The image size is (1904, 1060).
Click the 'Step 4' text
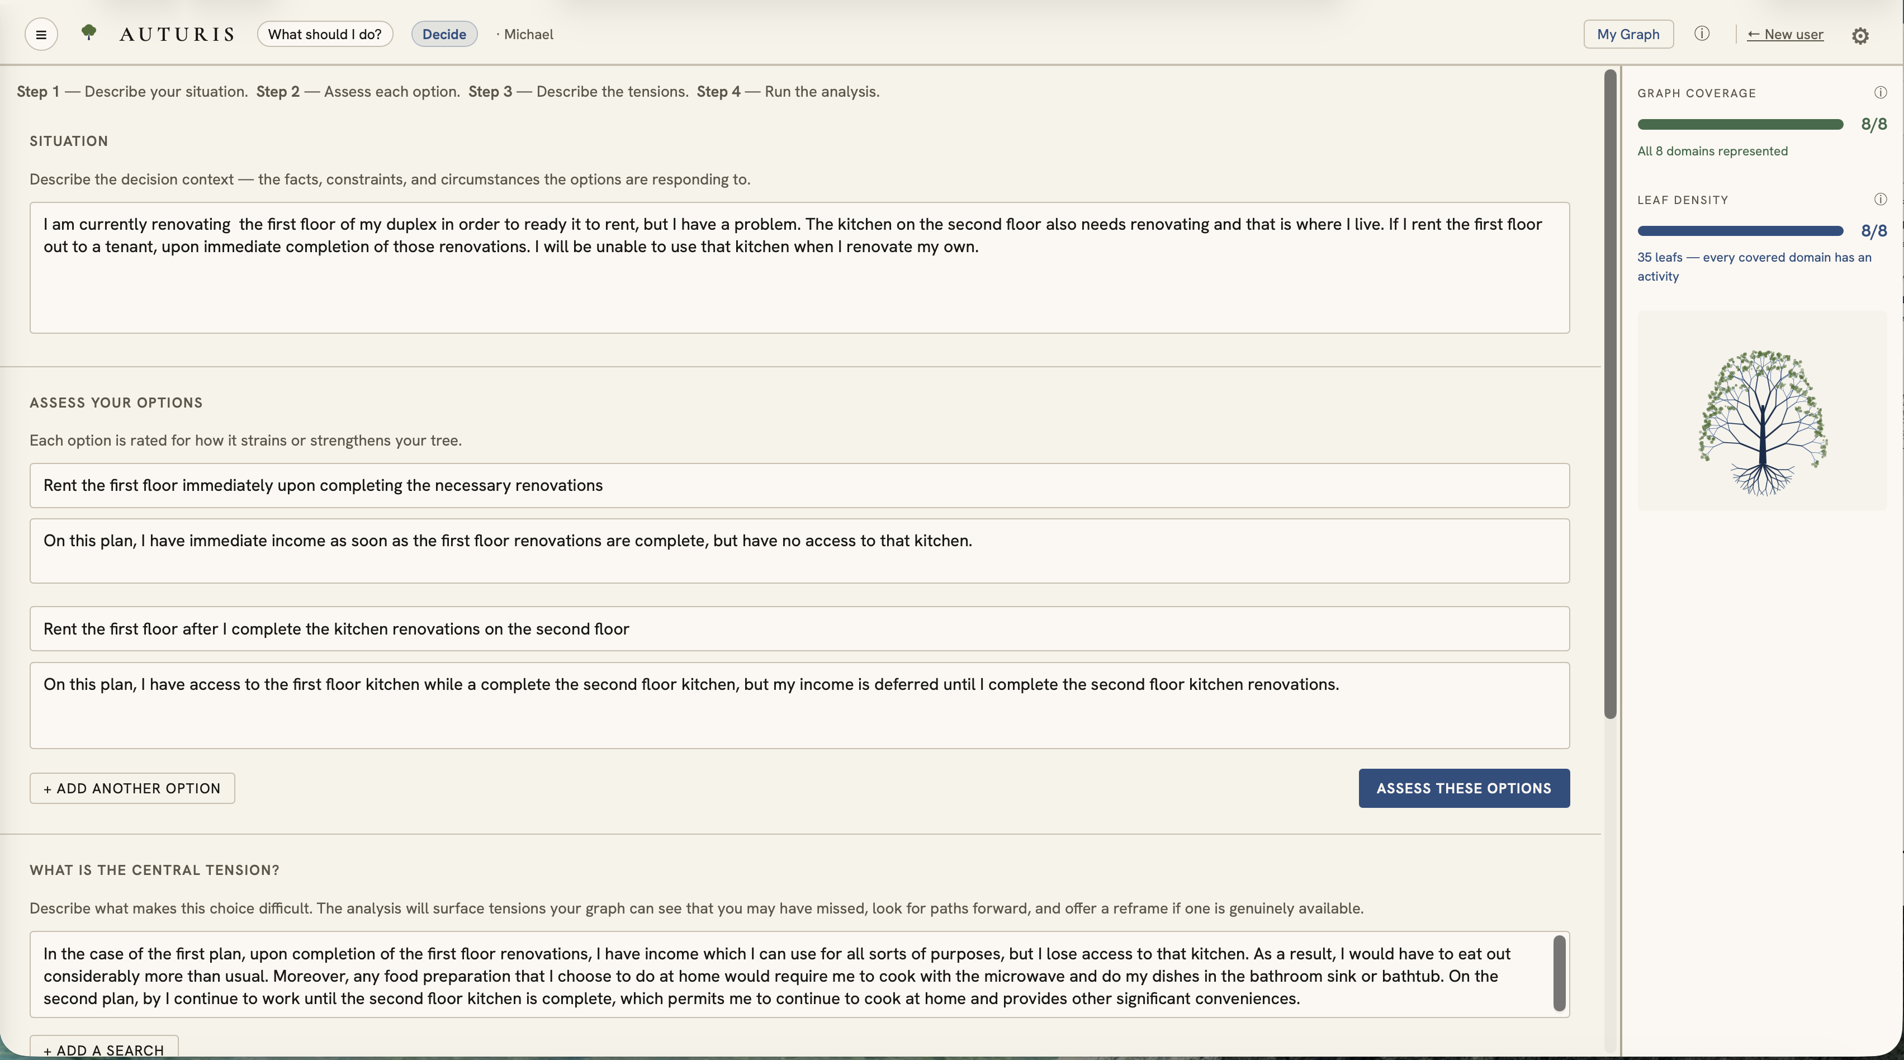718,92
